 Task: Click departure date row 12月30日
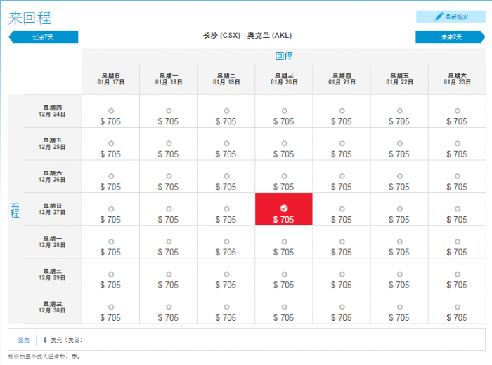(52, 307)
